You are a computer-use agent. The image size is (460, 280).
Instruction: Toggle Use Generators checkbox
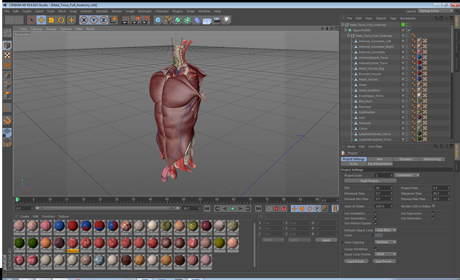pyautogui.click(x=376, y=218)
